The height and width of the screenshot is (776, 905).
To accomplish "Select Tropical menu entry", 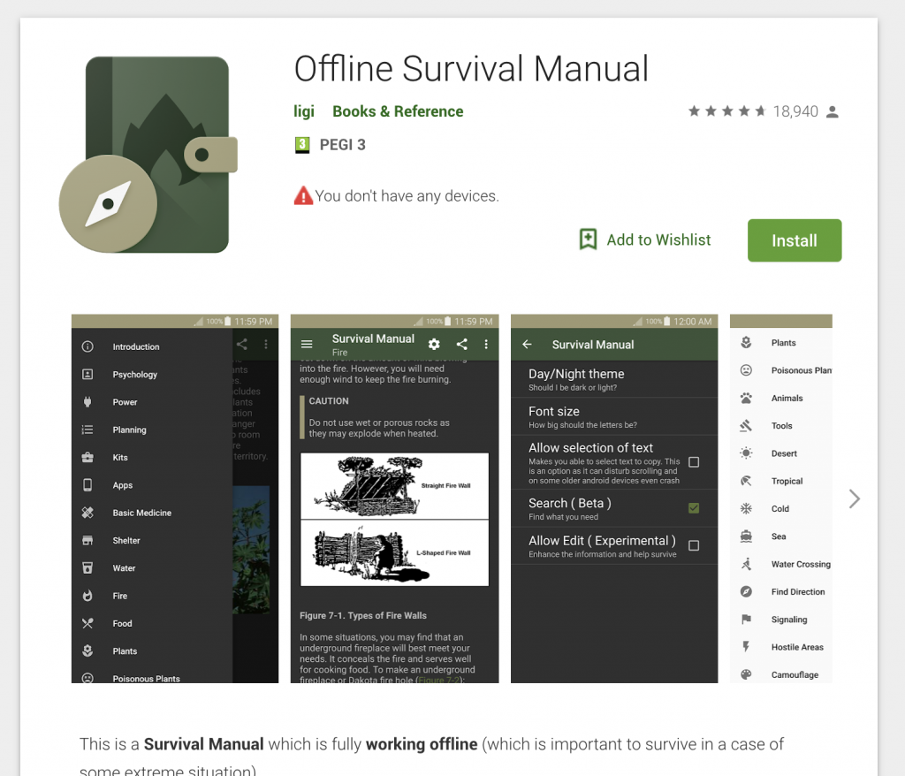I will [x=781, y=481].
